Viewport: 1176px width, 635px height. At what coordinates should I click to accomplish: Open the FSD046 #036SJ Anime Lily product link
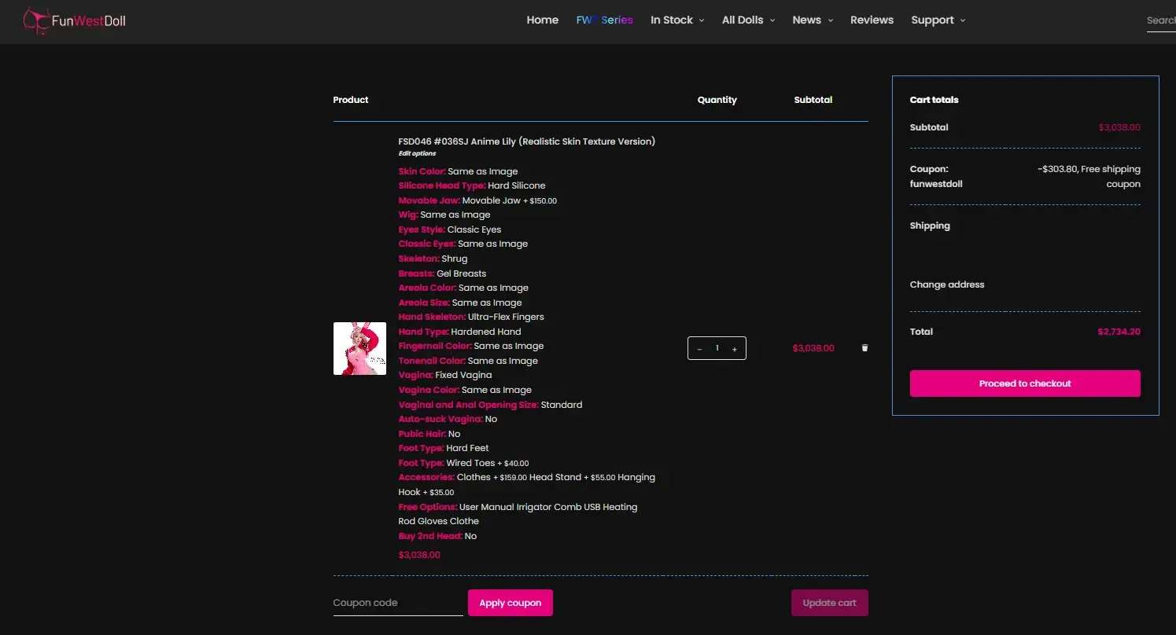[526, 141]
